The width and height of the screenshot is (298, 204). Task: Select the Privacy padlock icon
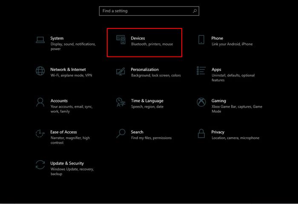point(201,133)
